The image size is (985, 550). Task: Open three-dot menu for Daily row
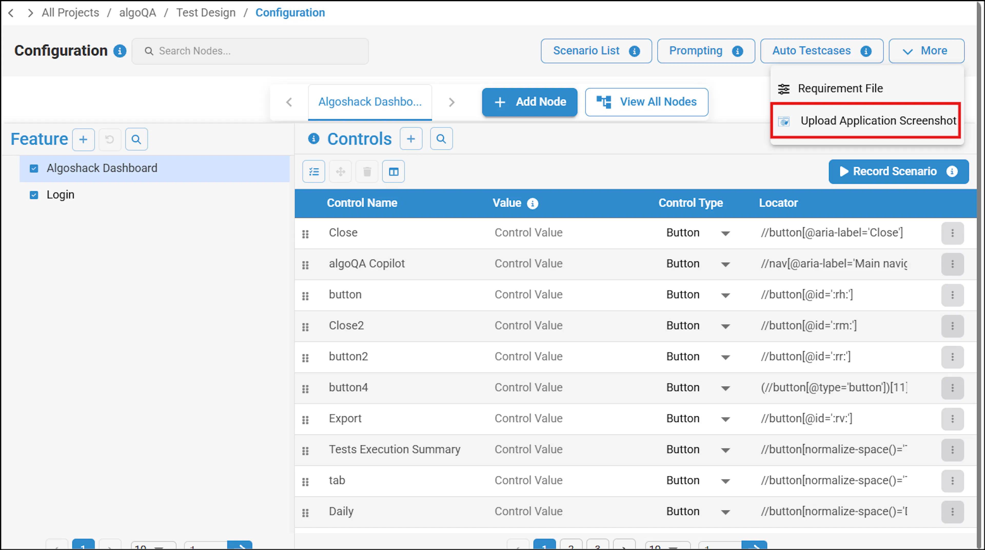952,512
